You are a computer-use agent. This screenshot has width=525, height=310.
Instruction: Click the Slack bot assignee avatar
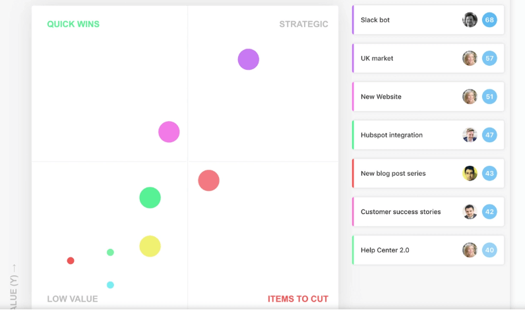(470, 20)
